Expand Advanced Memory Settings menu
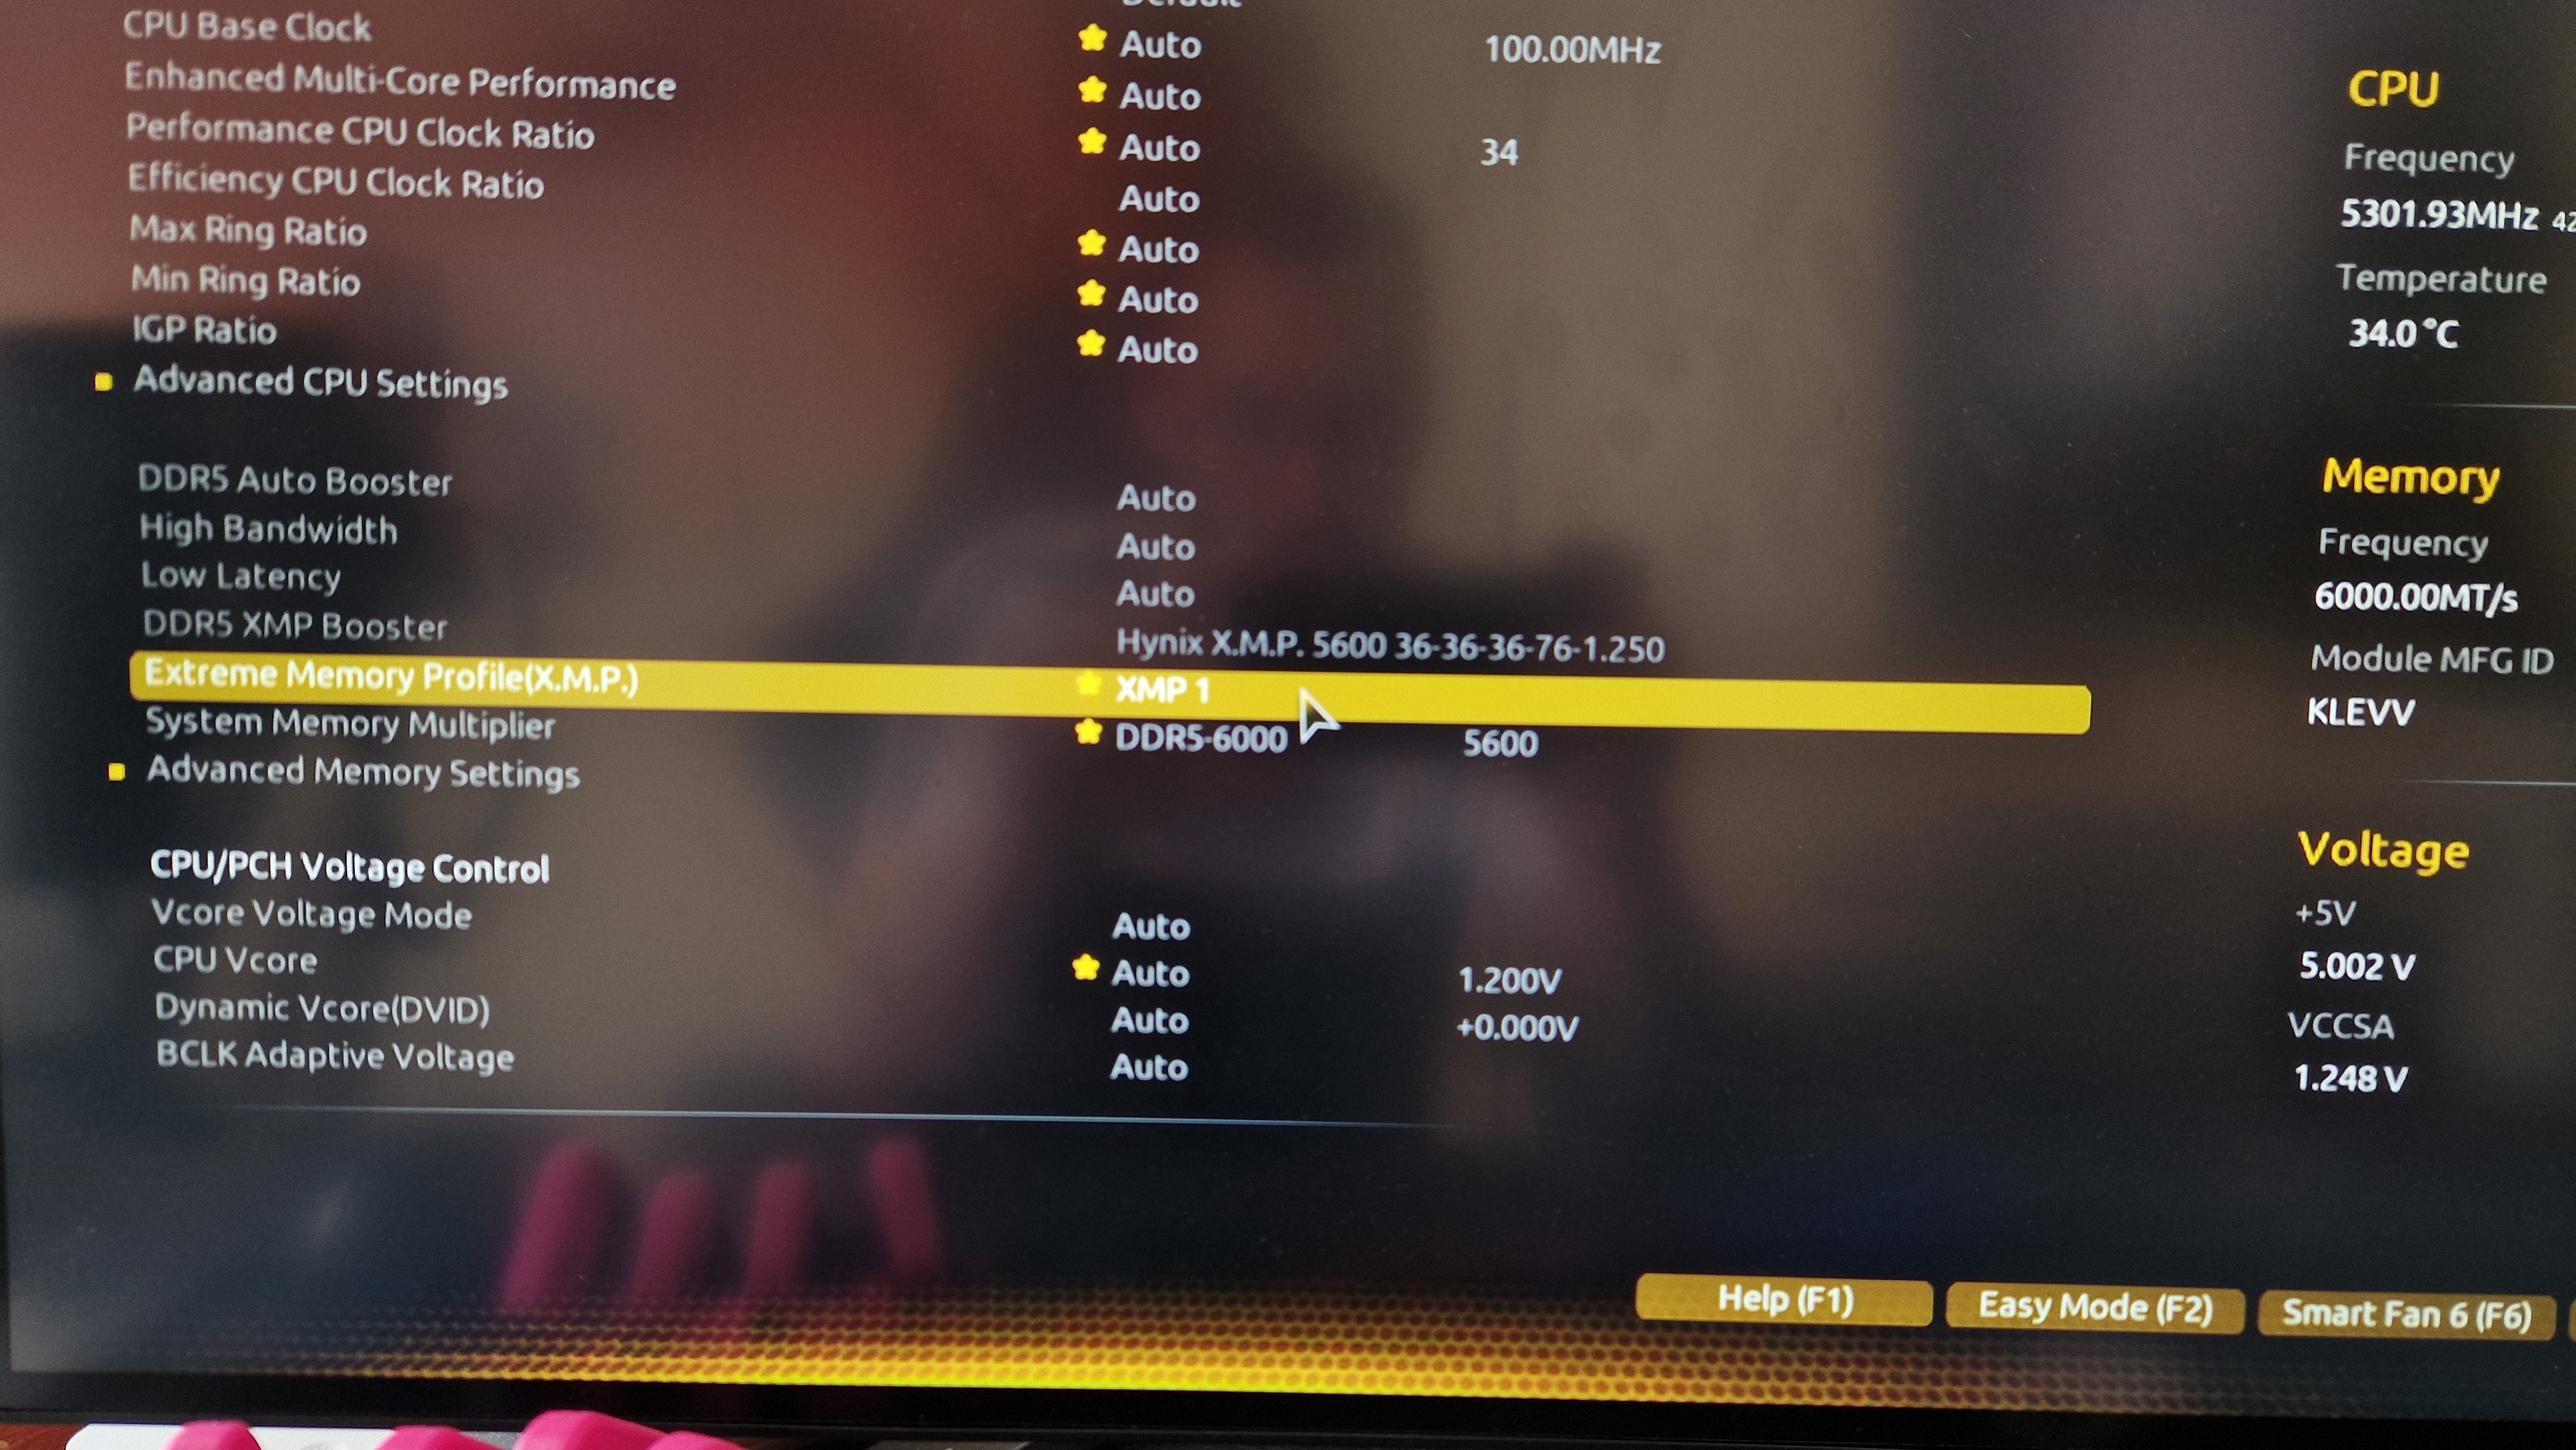This screenshot has width=2576, height=1450. (x=361, y=771)
